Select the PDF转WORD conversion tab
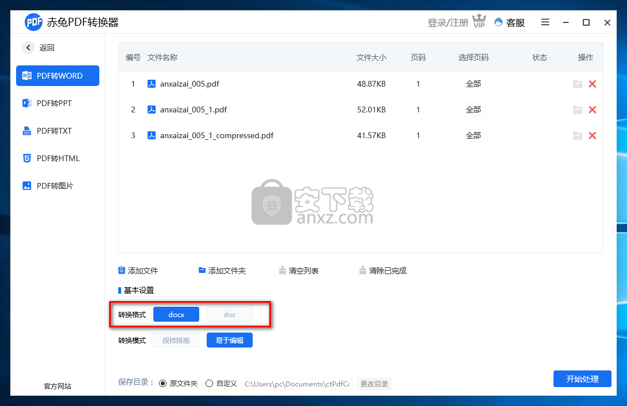 [x=57, y=76]
